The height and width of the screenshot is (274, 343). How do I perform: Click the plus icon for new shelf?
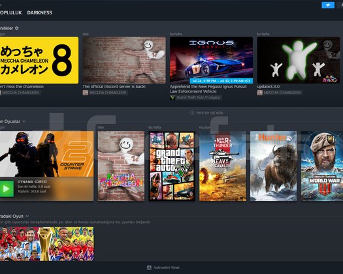(x=192, y=113)
